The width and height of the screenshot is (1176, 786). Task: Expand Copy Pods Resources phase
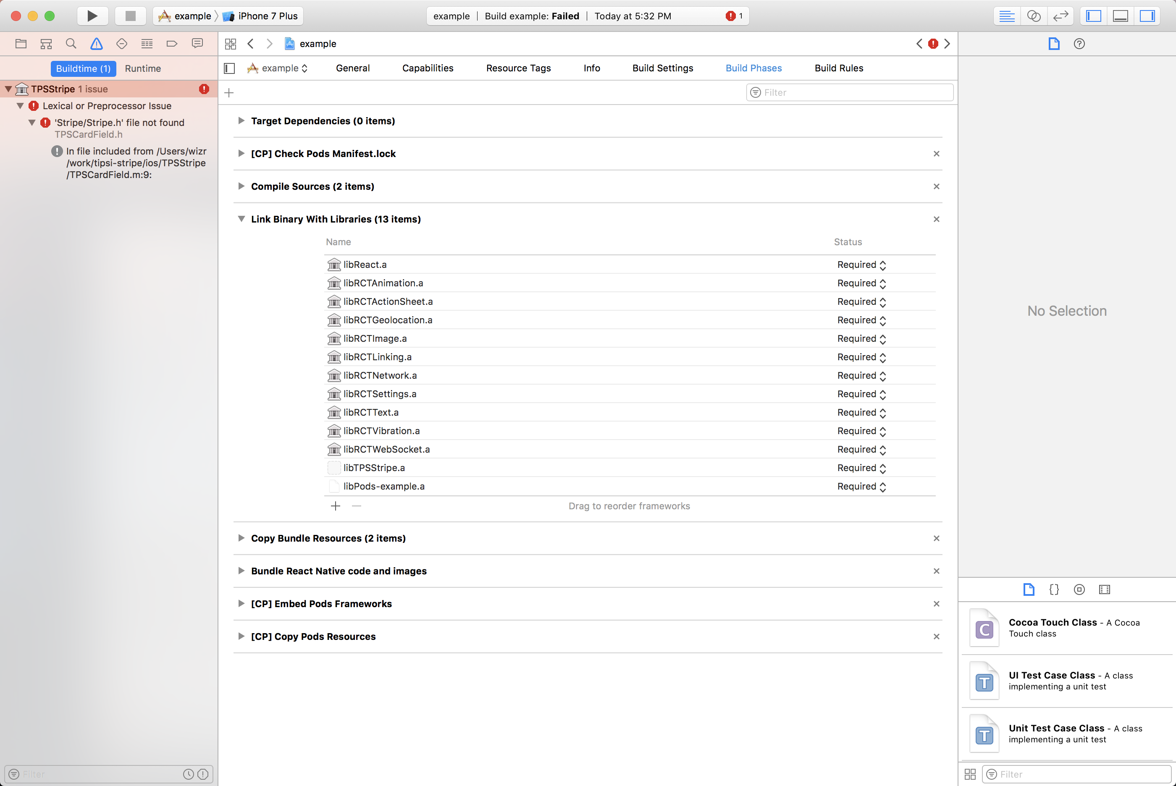coord(241,637)
